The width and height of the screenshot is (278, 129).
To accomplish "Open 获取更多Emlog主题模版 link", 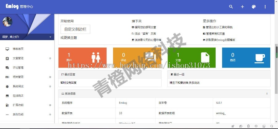I will point(219,40).
